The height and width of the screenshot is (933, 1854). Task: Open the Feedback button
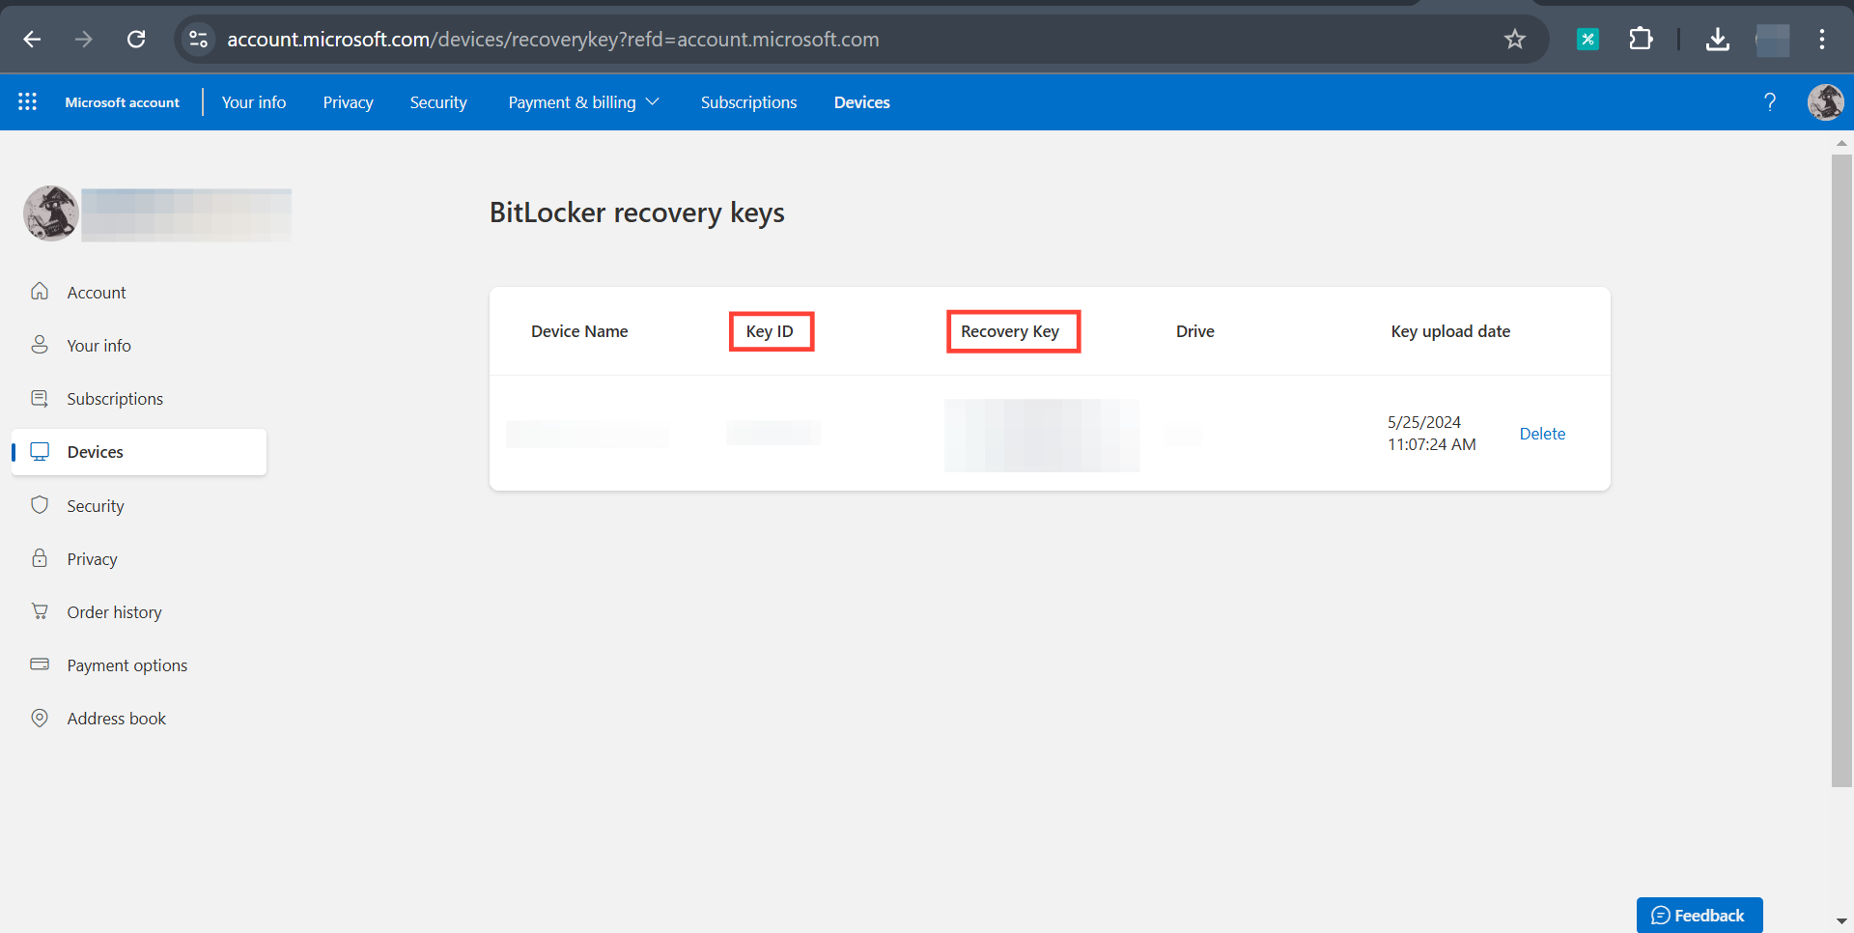coord(1699,915)
